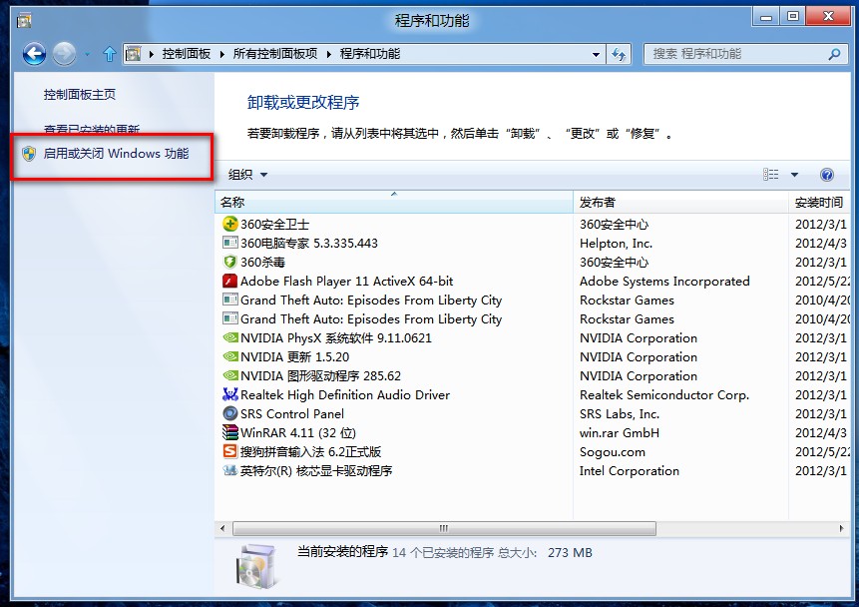Image resolution: width=859 pixels, height=607 pixels.
Task: Click the address bar control panel icon
Action: (x=133, y=54)
